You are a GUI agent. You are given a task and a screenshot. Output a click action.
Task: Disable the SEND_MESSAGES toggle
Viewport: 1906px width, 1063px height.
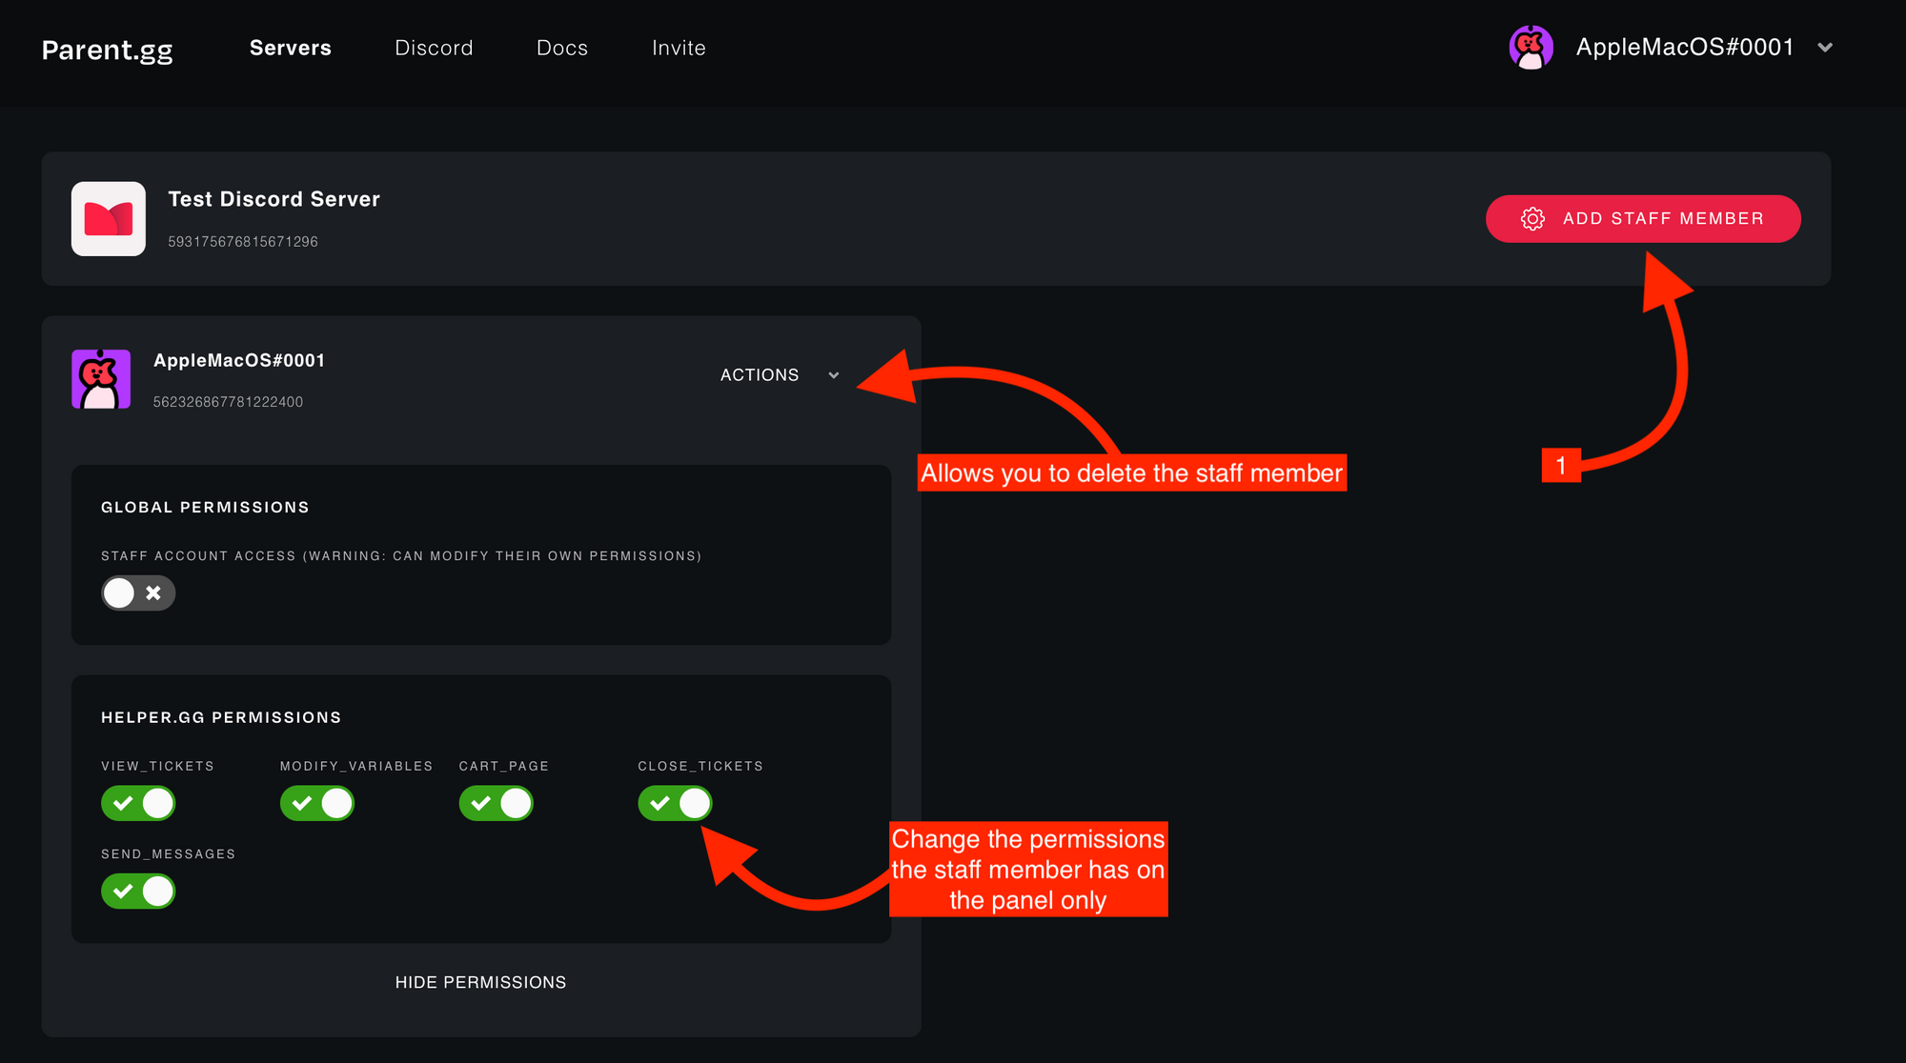(138, 892)
